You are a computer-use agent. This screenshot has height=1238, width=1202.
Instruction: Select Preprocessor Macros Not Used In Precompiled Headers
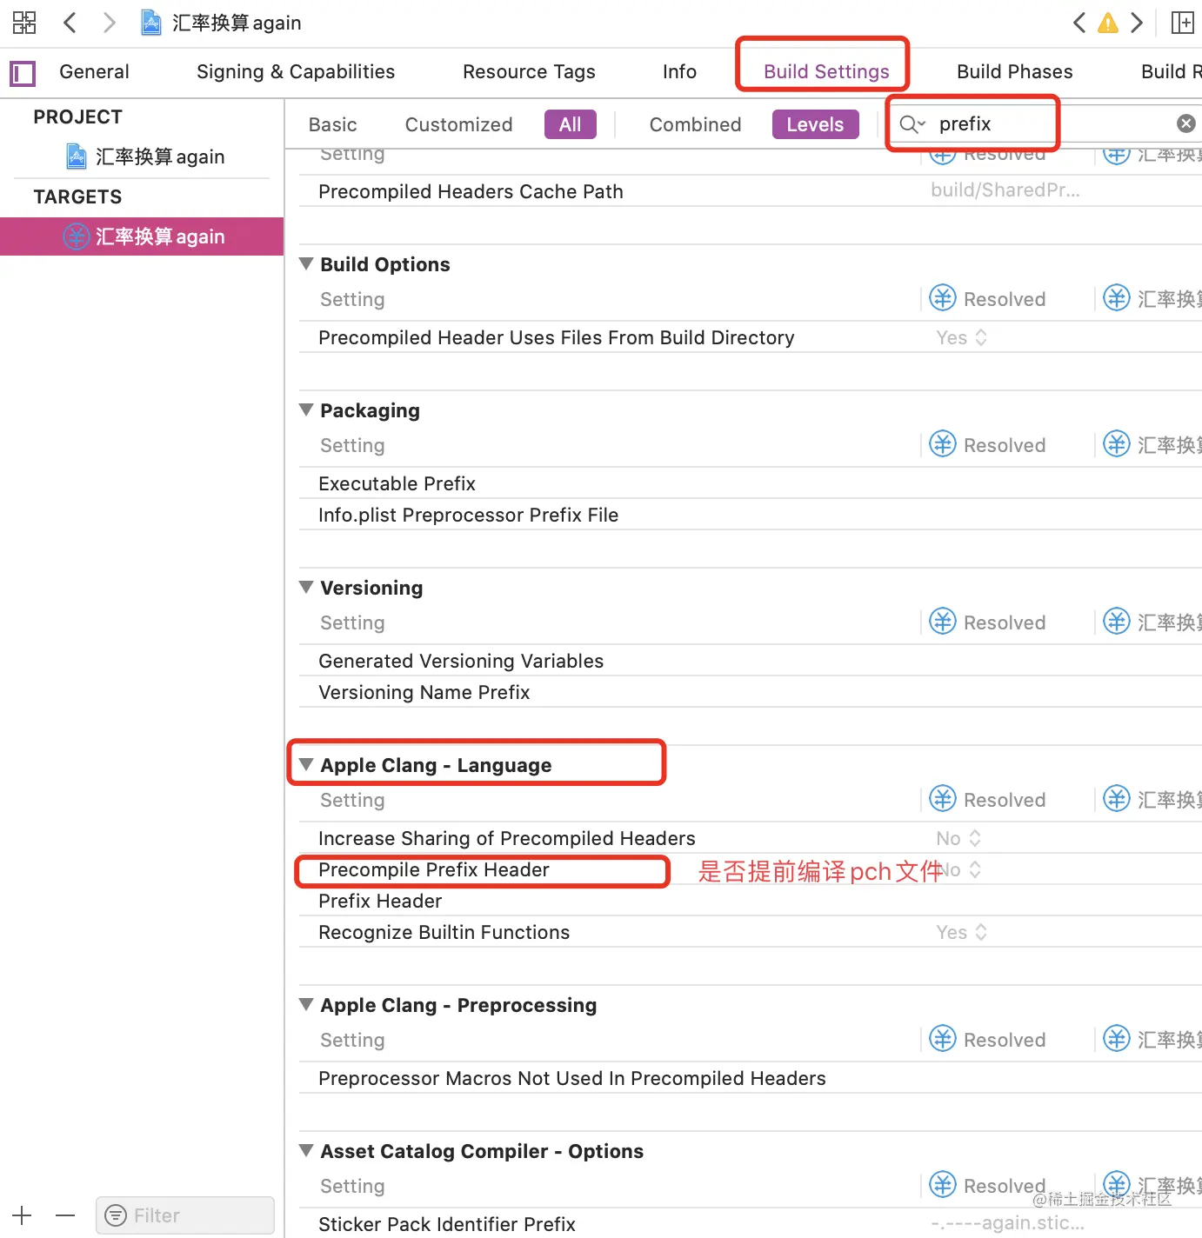click(572, 1078)
